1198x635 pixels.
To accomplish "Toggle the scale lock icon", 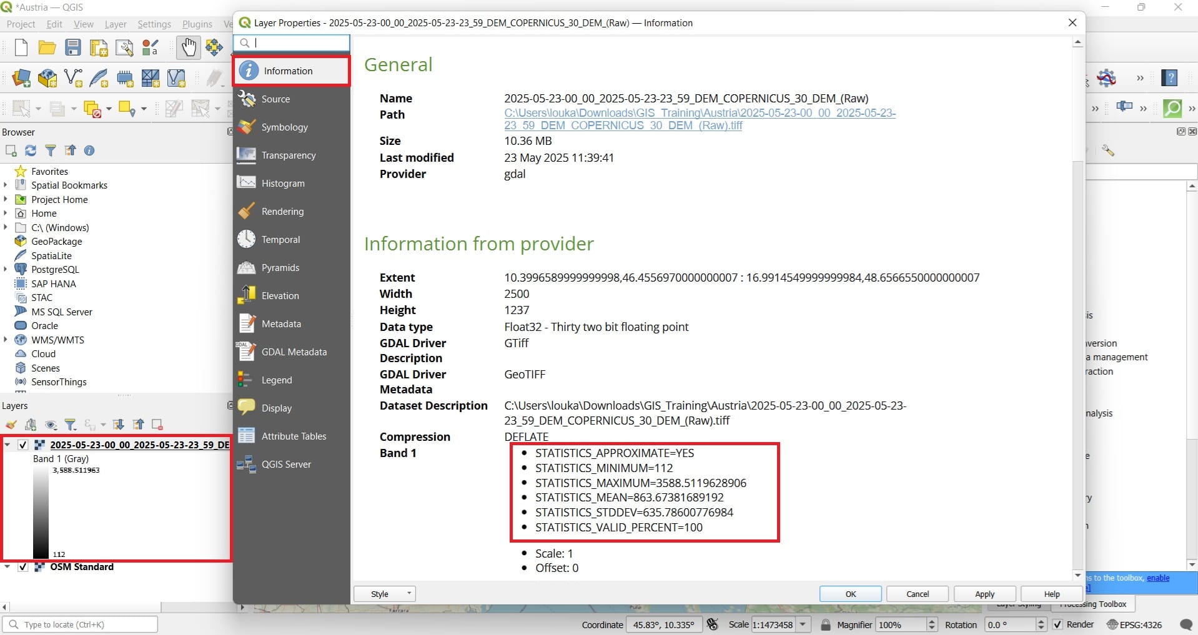I will tap(825, 624).
